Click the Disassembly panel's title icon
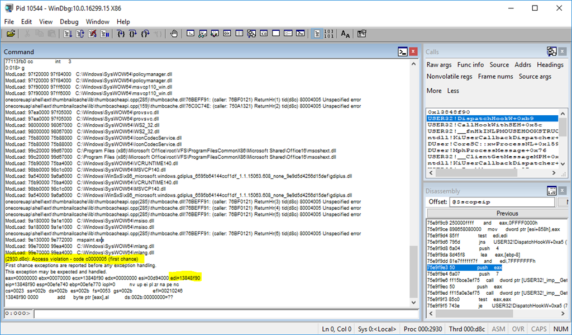This screenshot has height=335, width=572. pos(551,191)
